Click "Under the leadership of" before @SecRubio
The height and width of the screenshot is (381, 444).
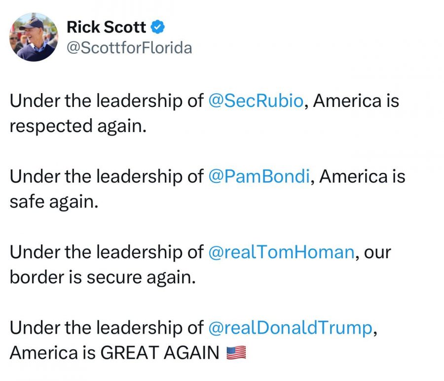point(106,101)
